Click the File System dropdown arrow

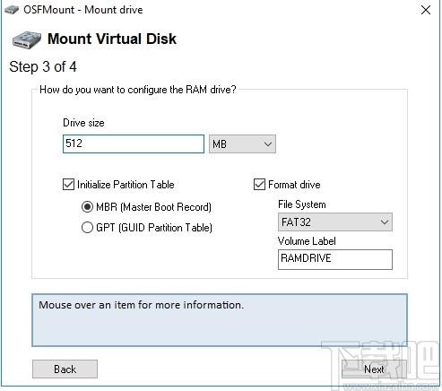tap(385, 222)
